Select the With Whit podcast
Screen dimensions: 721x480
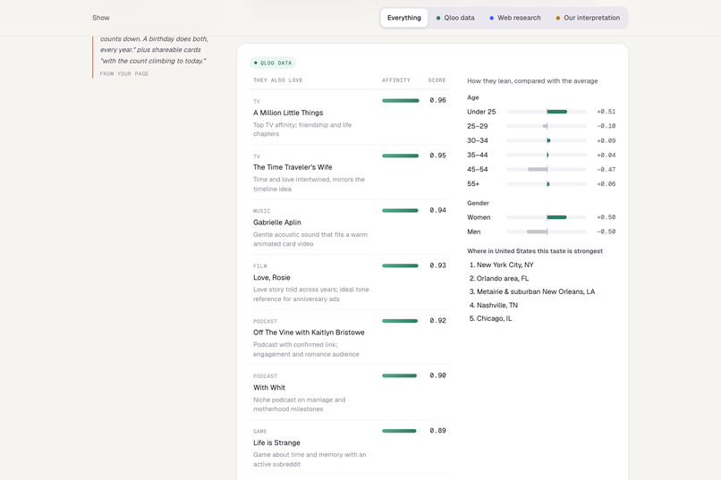pos(269,387)
